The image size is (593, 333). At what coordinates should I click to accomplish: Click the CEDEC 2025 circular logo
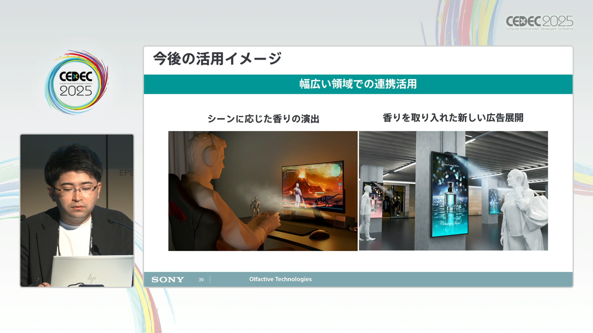click(x=76, y=83)
